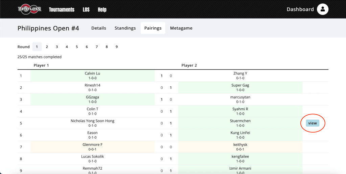Open the LOS menu item

[86, 9]
